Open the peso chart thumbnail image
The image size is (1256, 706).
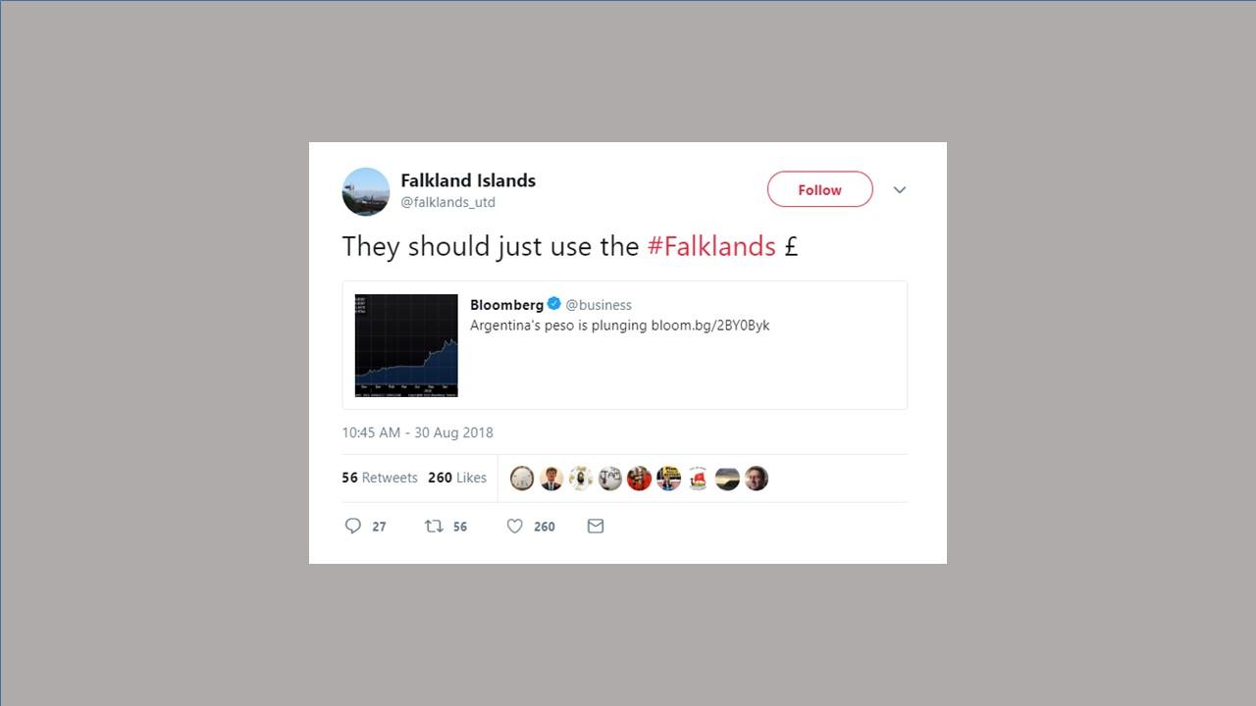406,345
